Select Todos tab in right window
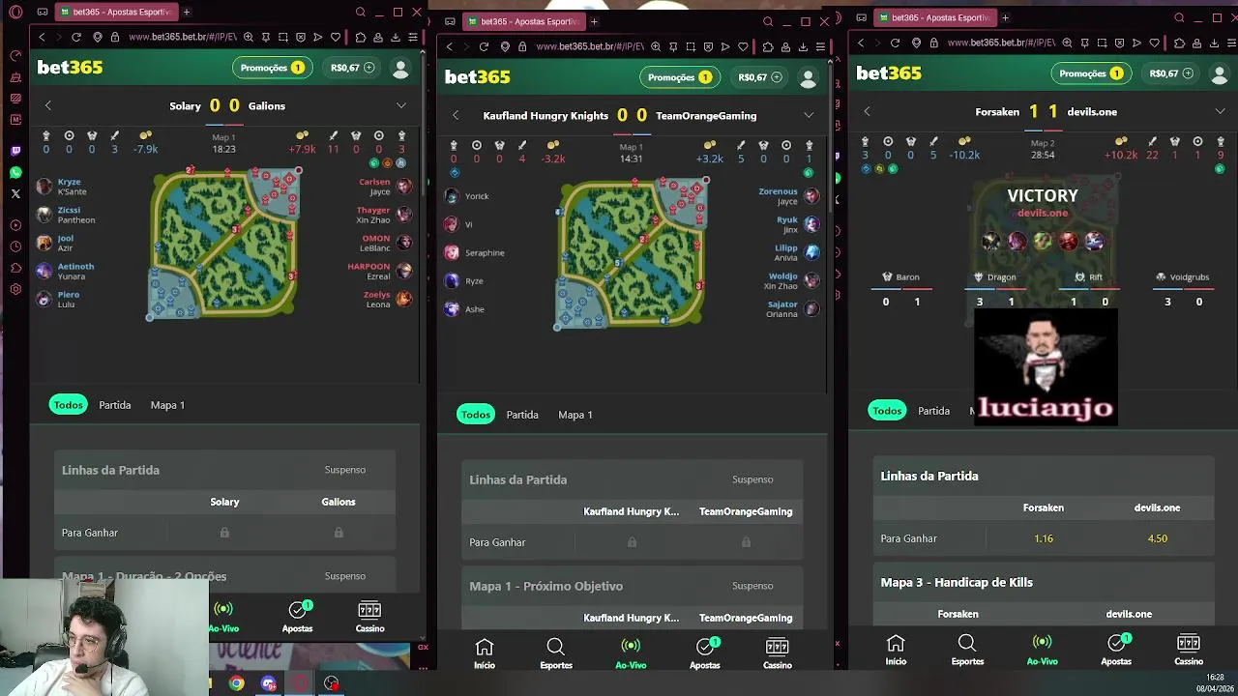 [x=887, y=411]
